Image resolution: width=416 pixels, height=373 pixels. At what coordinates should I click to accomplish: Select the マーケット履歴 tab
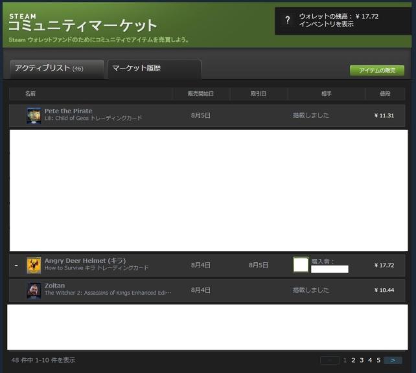click(x=154, y=69)
